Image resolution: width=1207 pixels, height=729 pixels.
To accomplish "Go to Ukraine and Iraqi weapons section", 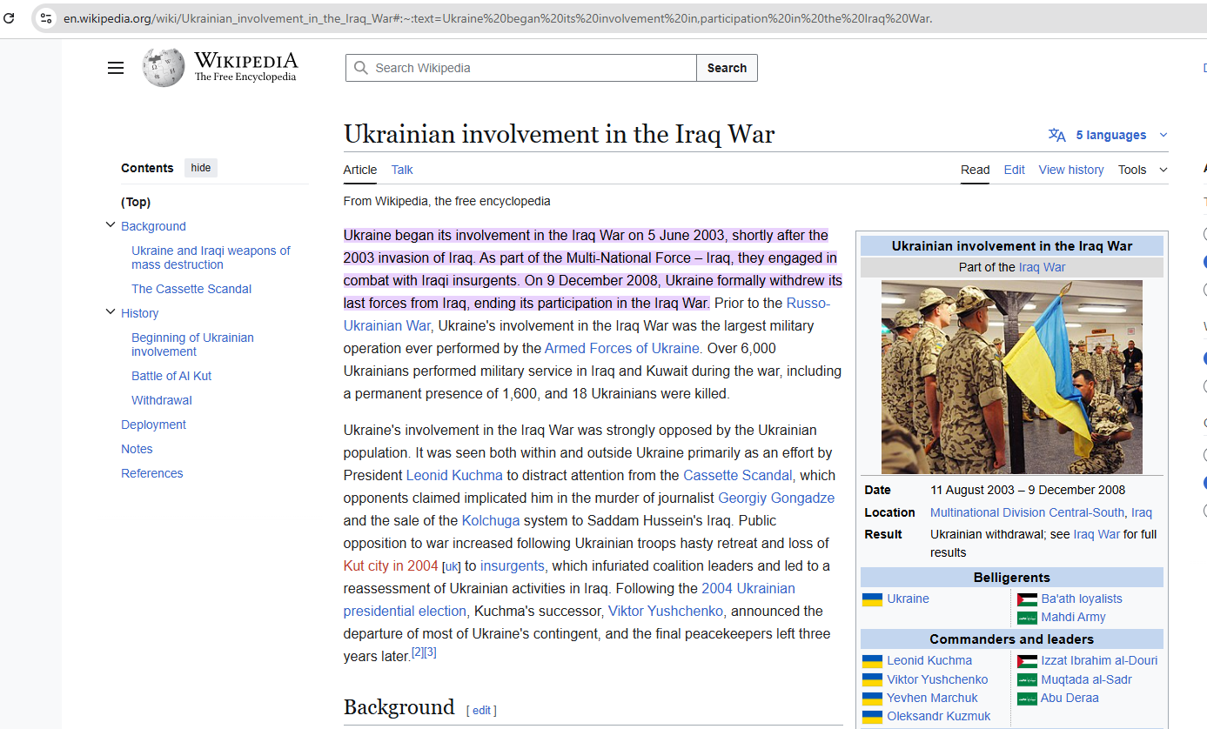I will (x=211, y=257).
